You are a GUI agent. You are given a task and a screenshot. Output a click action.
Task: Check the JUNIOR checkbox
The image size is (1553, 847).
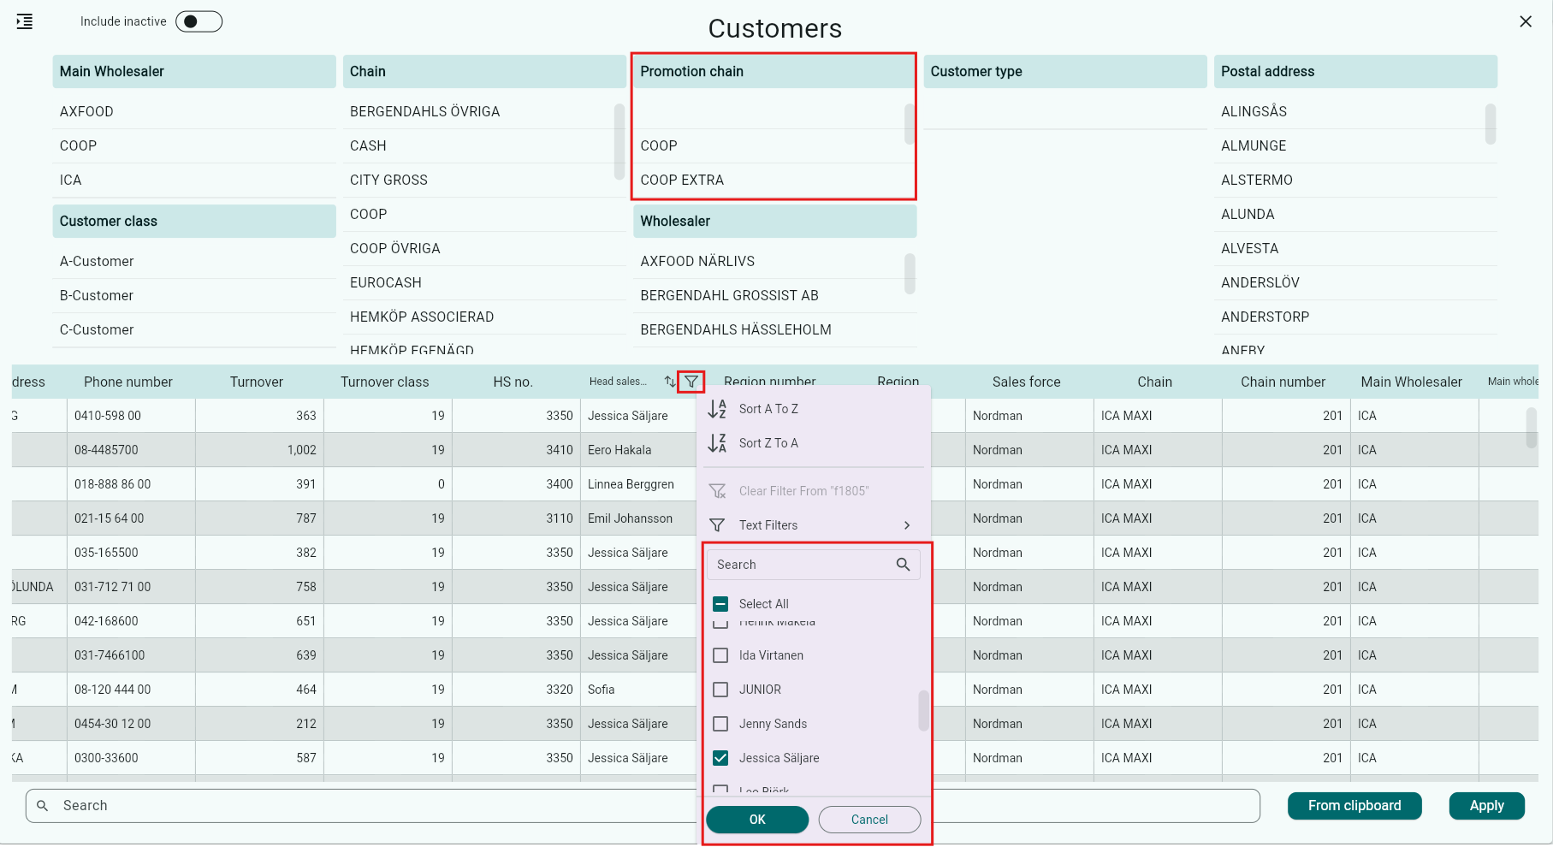pyautogui.click(x=720, y=690)
